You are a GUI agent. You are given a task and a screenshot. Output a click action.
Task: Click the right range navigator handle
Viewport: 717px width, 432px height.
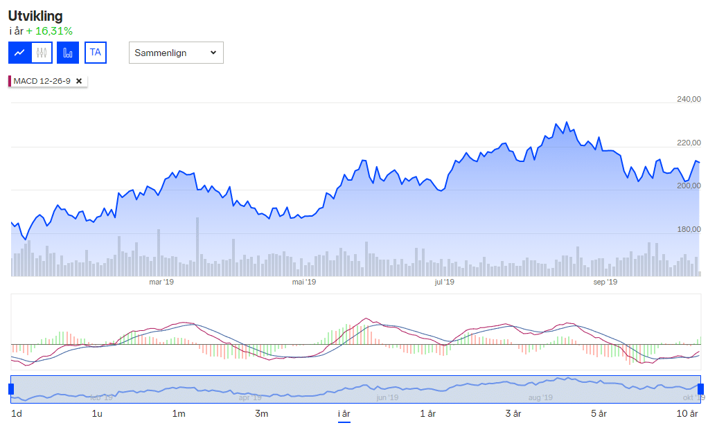coord(700,389)
